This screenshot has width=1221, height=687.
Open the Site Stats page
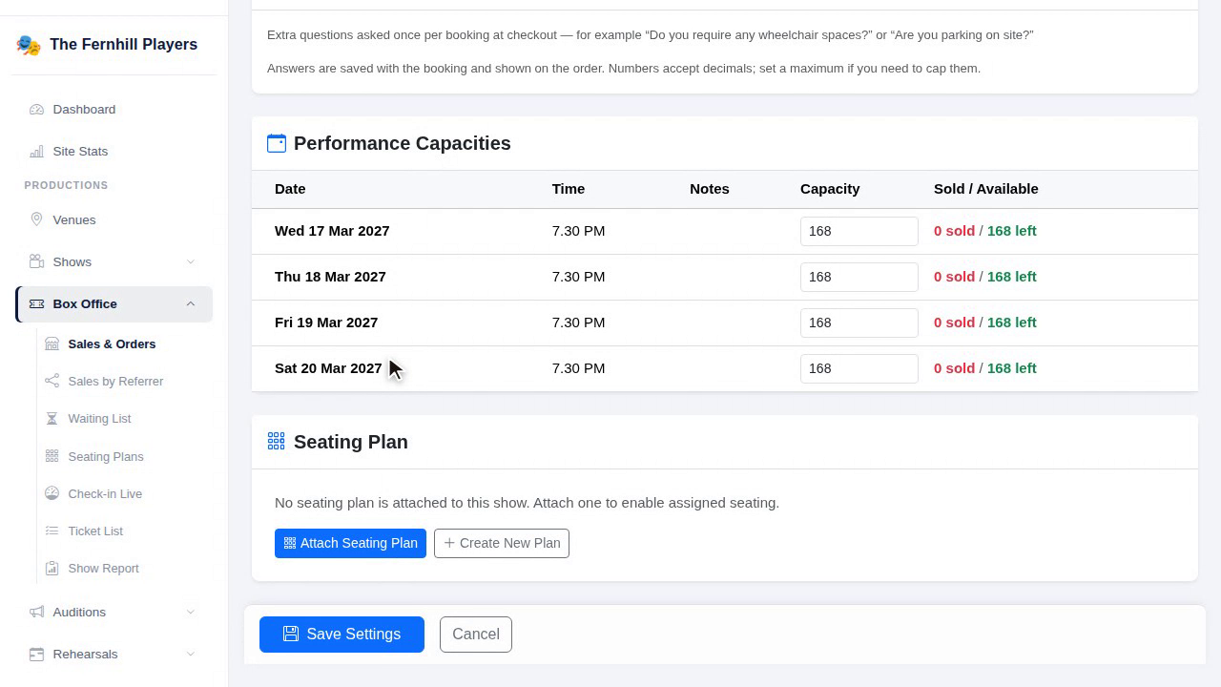pos(114,152)
